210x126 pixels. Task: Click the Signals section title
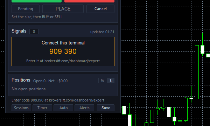click(19, 31)
